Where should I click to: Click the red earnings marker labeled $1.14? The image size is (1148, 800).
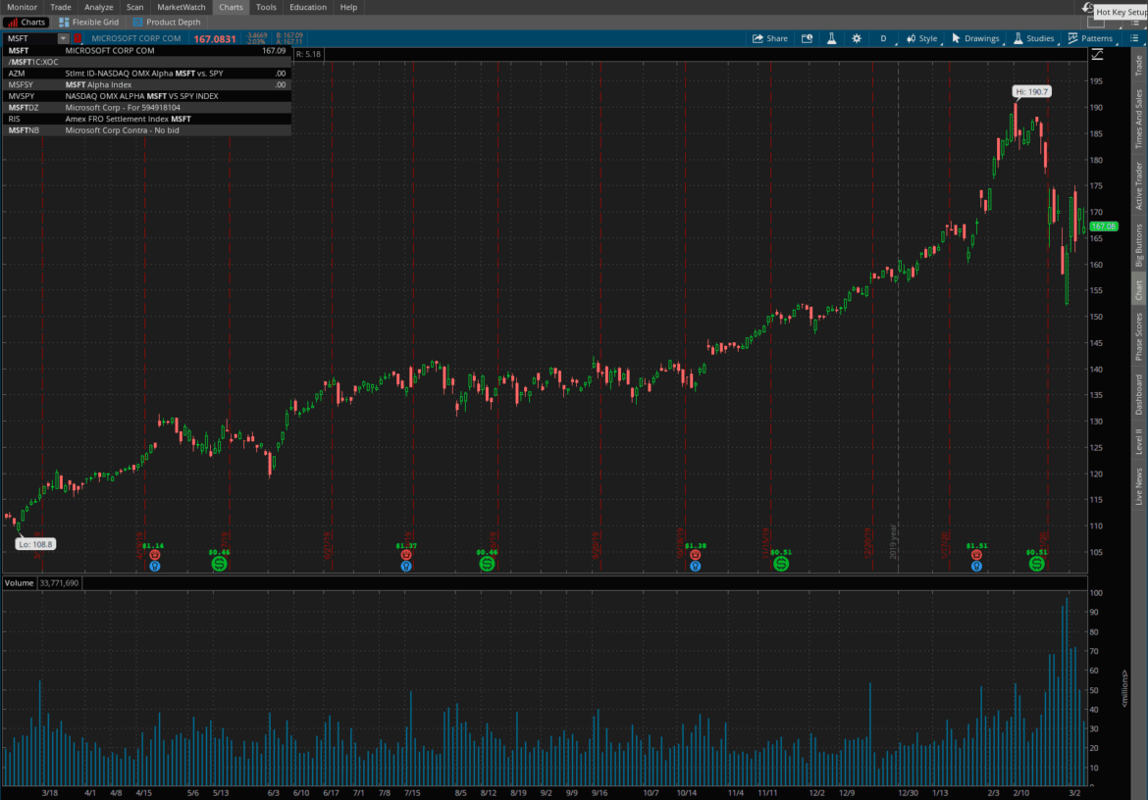154,554
